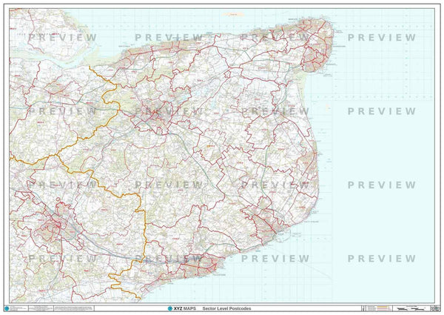Select the Canterbury city centre on the map
This screenshot has width=444, height=315.
(154, 112)
